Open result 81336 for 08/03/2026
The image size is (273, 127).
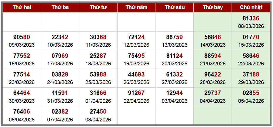[251, 18]
